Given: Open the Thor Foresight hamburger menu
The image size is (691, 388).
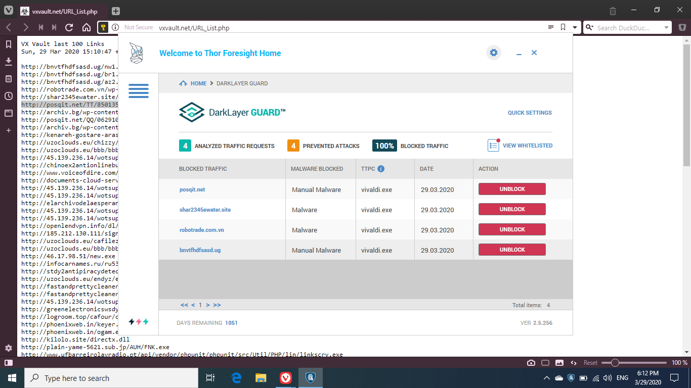Looking at the screenshot, I should 139,91.
